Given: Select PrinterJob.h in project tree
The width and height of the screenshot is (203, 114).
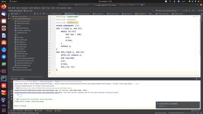Looking at the screenshot, I should click(x=21, y=56).
